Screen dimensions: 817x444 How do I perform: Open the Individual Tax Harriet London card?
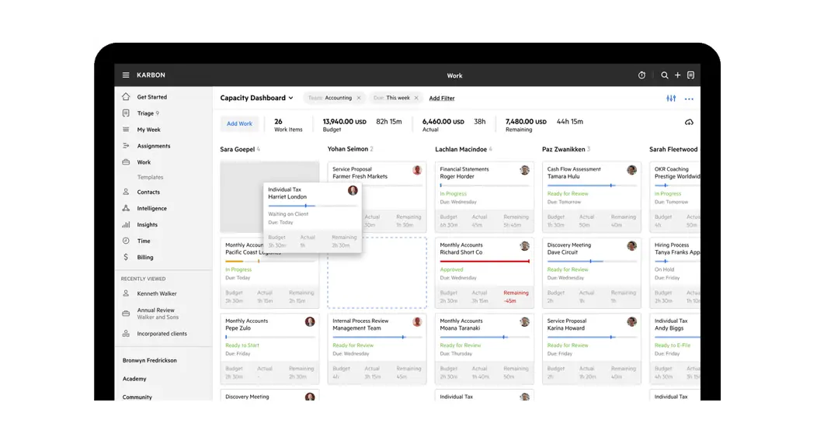click(313, 217)
